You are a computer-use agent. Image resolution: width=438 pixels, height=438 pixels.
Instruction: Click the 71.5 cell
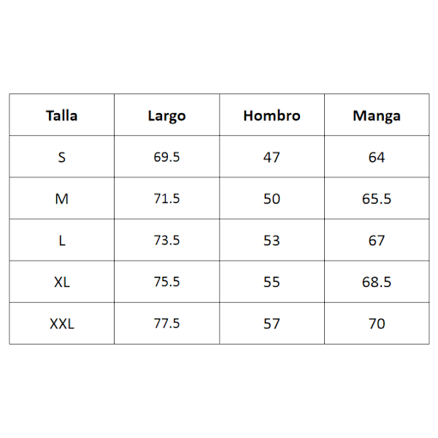pos(166,199)
